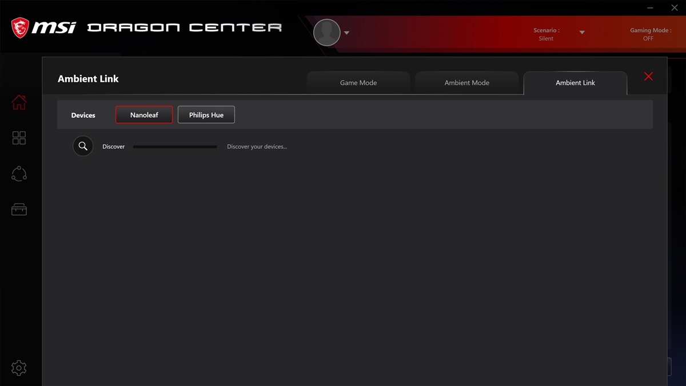Open the circular link icon in the sidebar
Image resolution: width=686 pixels, height=386 pixels.
pyautogui.click(x=19, y=174)
